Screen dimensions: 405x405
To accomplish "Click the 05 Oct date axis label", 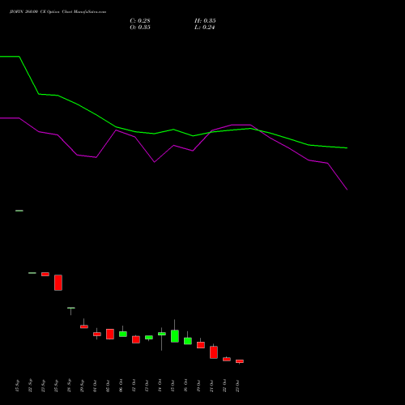I will click(108, 386).
